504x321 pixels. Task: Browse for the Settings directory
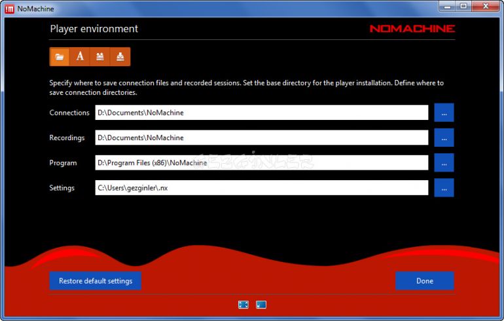point(444,188)
